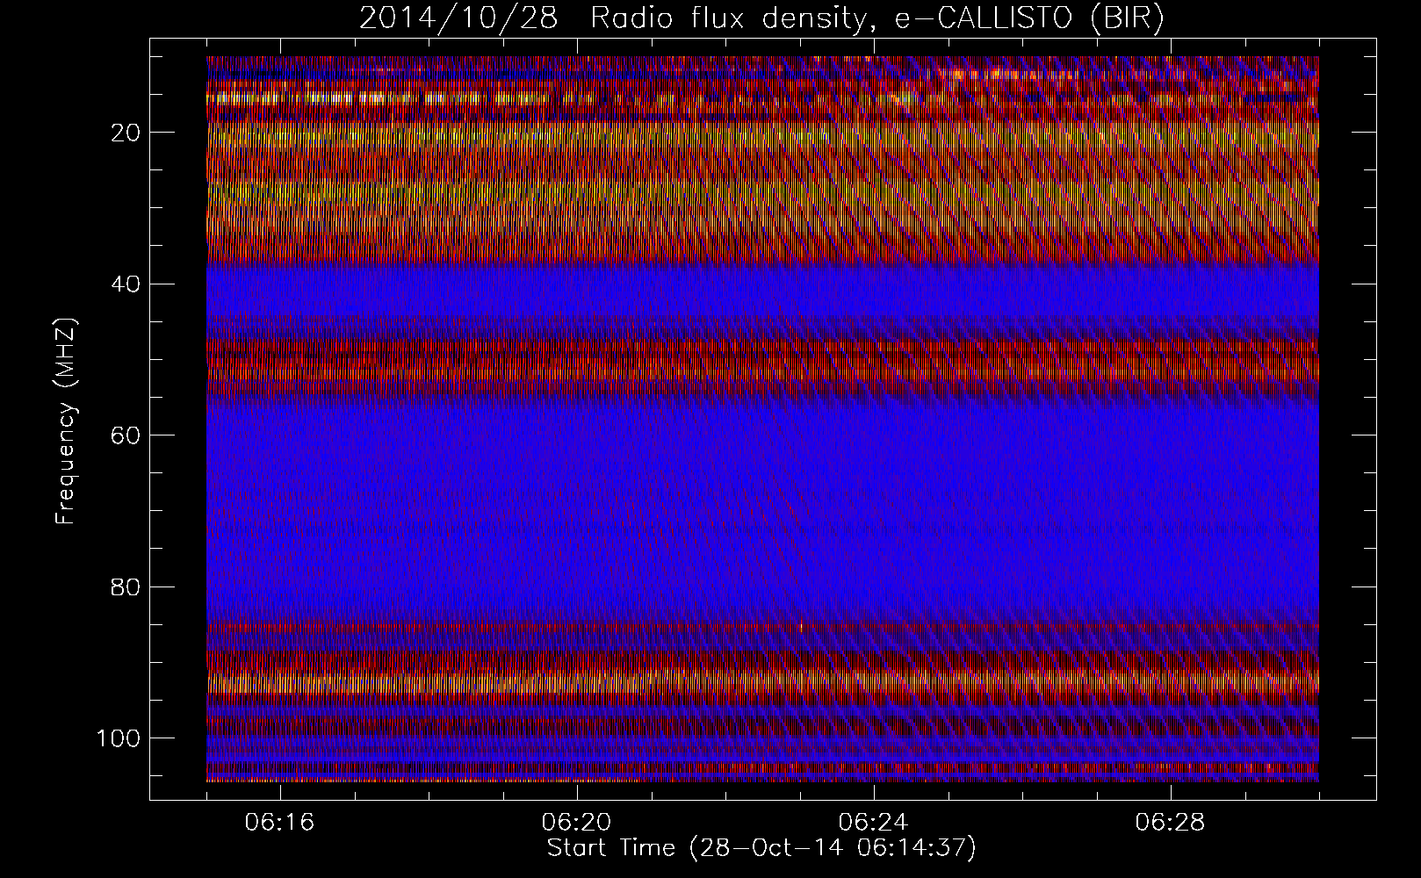Click the 28-Oct-14 06:14:37 timestamp in the axis label
This screenshot has height=878, width=1421.
[833, 848]
